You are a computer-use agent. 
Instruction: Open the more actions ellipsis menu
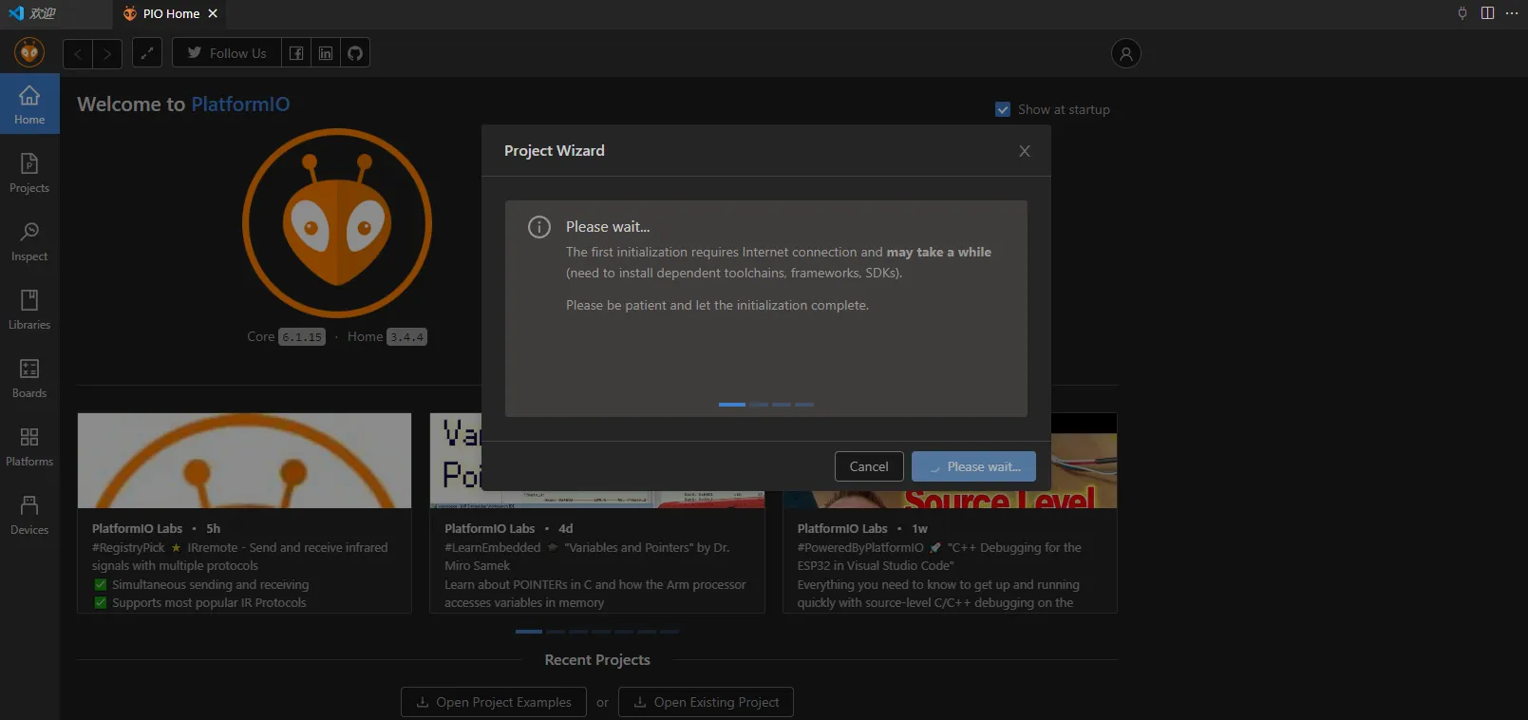1512,13
